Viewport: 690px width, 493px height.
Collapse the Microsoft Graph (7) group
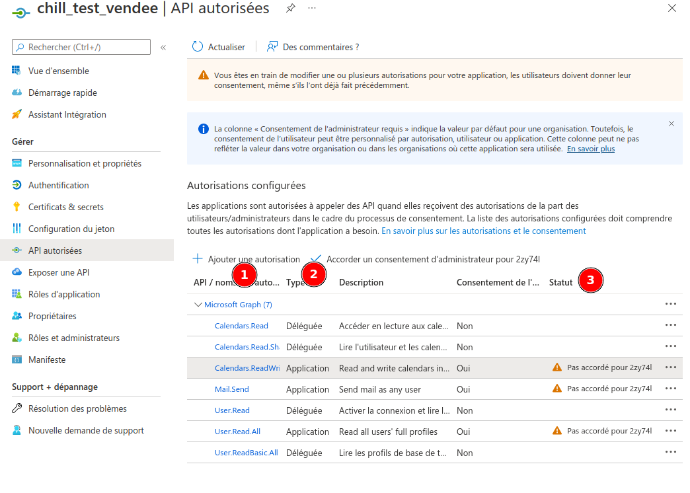(198, 305)
